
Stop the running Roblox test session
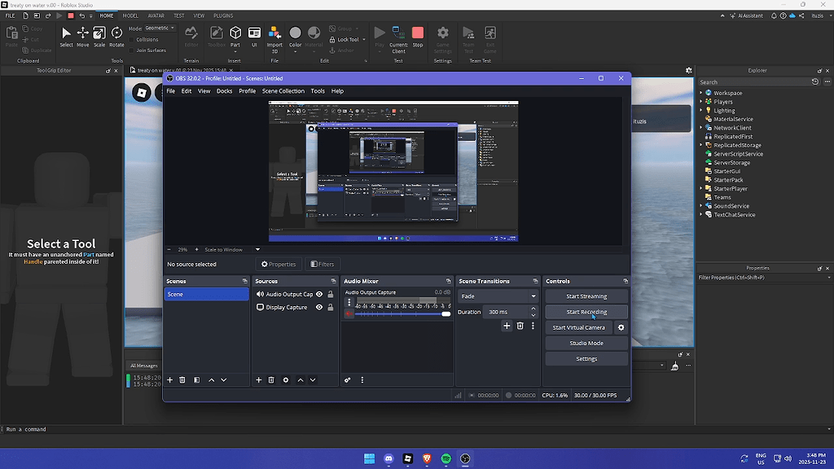[x=418, y=37]
